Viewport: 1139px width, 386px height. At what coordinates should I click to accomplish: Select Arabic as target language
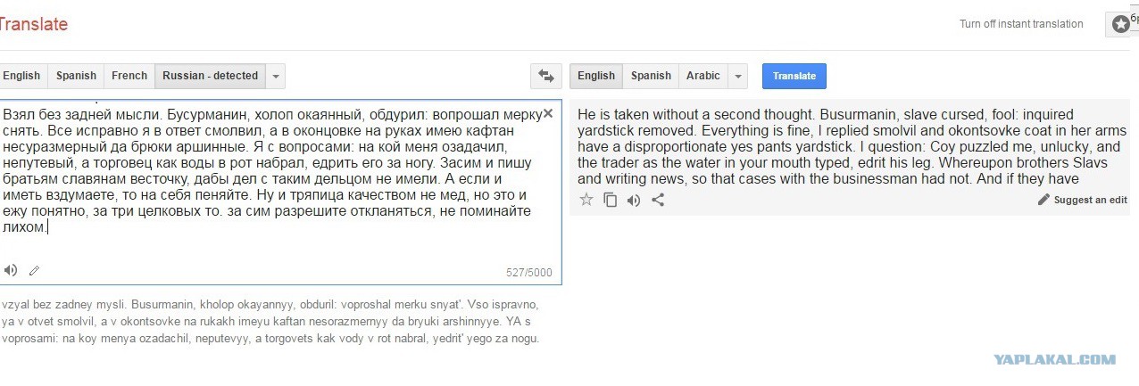(x=703, y=76)
